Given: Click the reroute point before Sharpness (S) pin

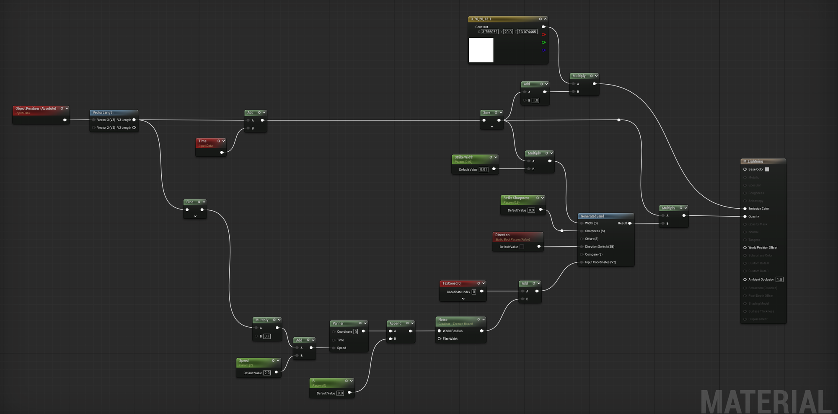Looking at the screenshot, I should tap(562, 231).
